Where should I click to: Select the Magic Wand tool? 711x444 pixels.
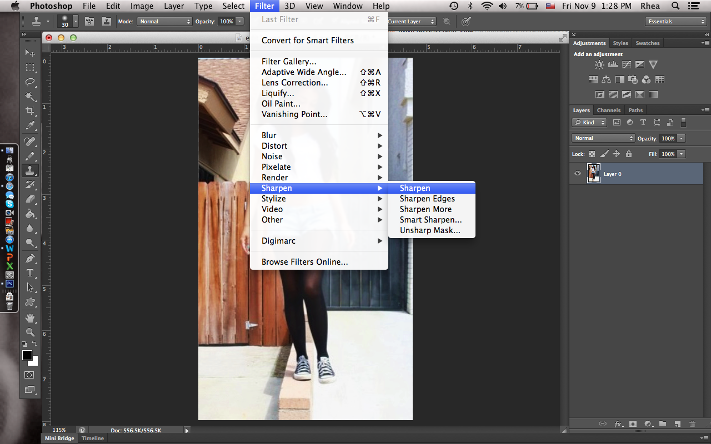click(30, 97)
